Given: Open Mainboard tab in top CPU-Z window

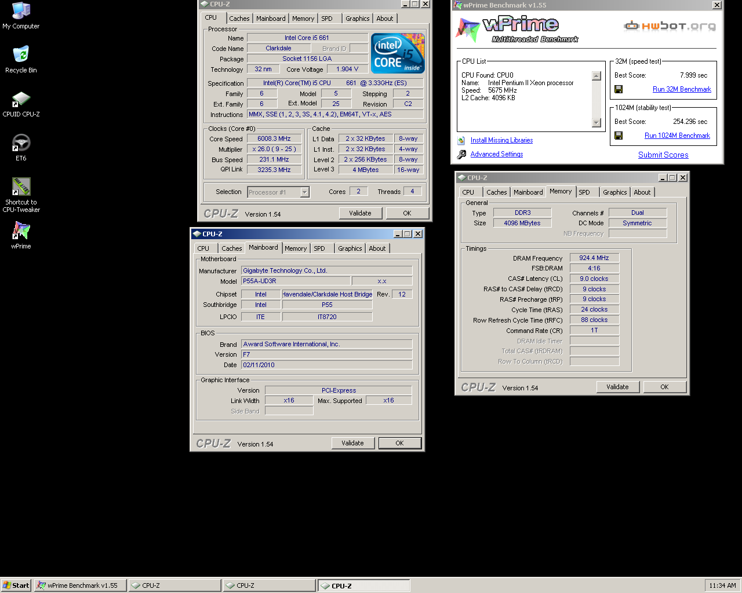Looking at the screenshot, I should (271, 19).
